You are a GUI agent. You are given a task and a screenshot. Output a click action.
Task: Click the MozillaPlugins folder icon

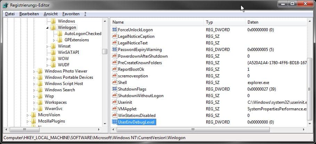coord(33,121)
